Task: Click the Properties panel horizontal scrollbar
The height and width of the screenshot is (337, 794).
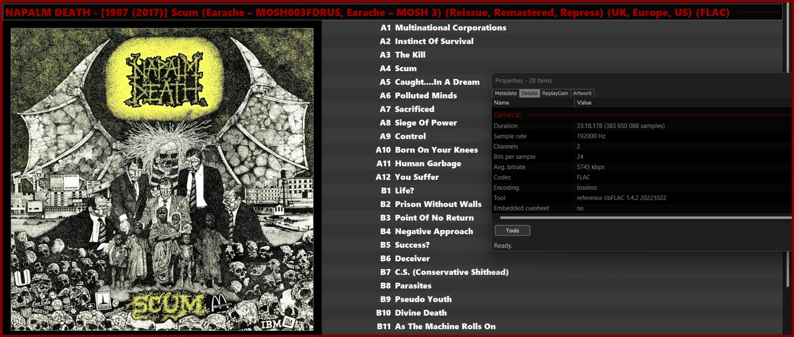Action: coord(645,217)
